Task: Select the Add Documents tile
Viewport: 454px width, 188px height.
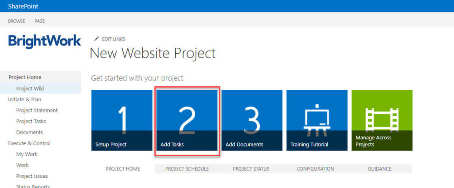Action: (252, 120)
